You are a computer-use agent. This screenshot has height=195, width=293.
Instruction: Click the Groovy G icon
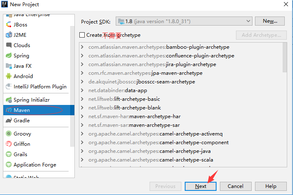9,133
